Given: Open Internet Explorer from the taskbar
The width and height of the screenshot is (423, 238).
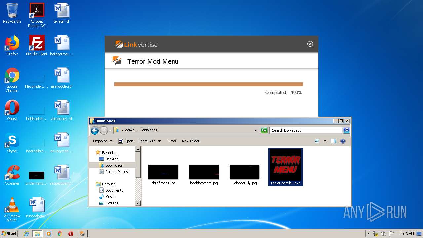Looking at the screenshot, I should point(26,234).
